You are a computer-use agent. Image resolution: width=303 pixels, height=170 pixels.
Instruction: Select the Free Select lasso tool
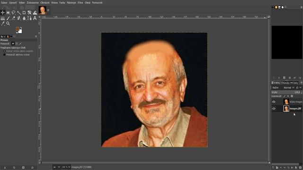[x=14, y=13]
